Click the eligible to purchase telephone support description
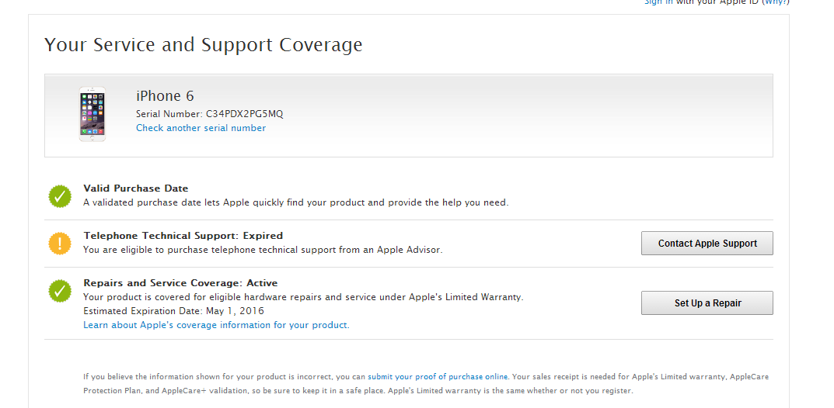Image resolution: width=834 pixels, height=408 pixels. click(x=263, y=250)
